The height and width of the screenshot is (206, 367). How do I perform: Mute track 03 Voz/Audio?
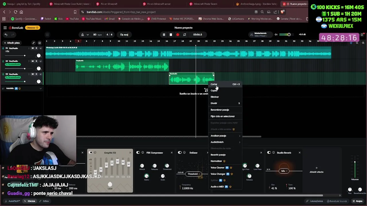32,74
